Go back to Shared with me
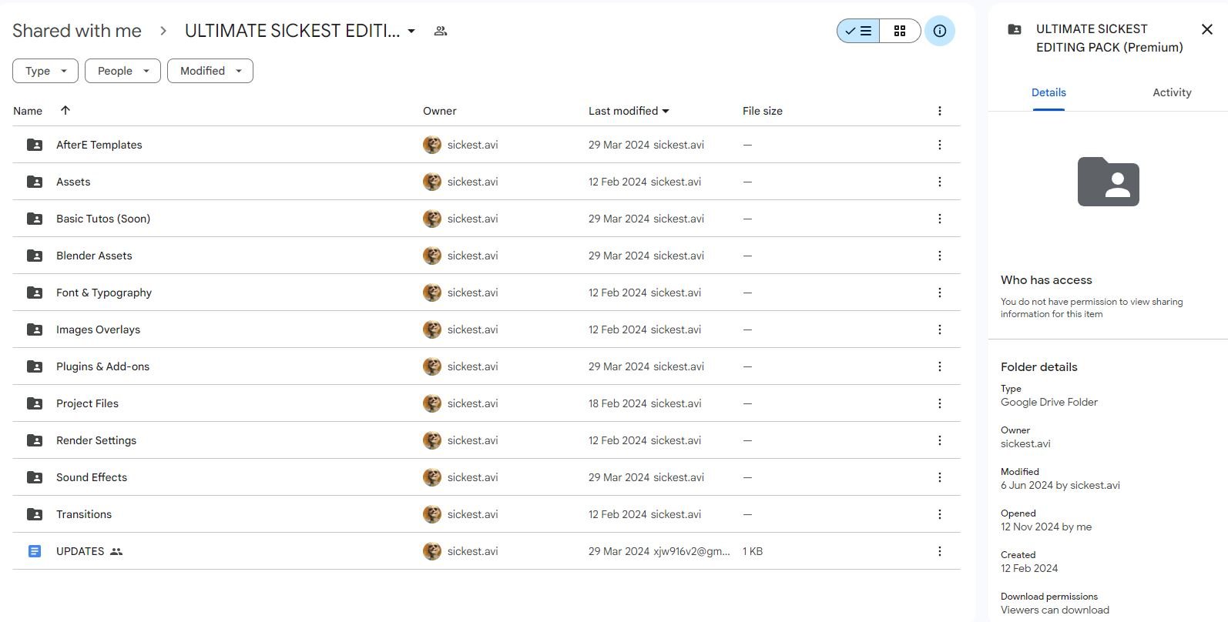Viewport: 1228px width, 622px height. point(77,31)
